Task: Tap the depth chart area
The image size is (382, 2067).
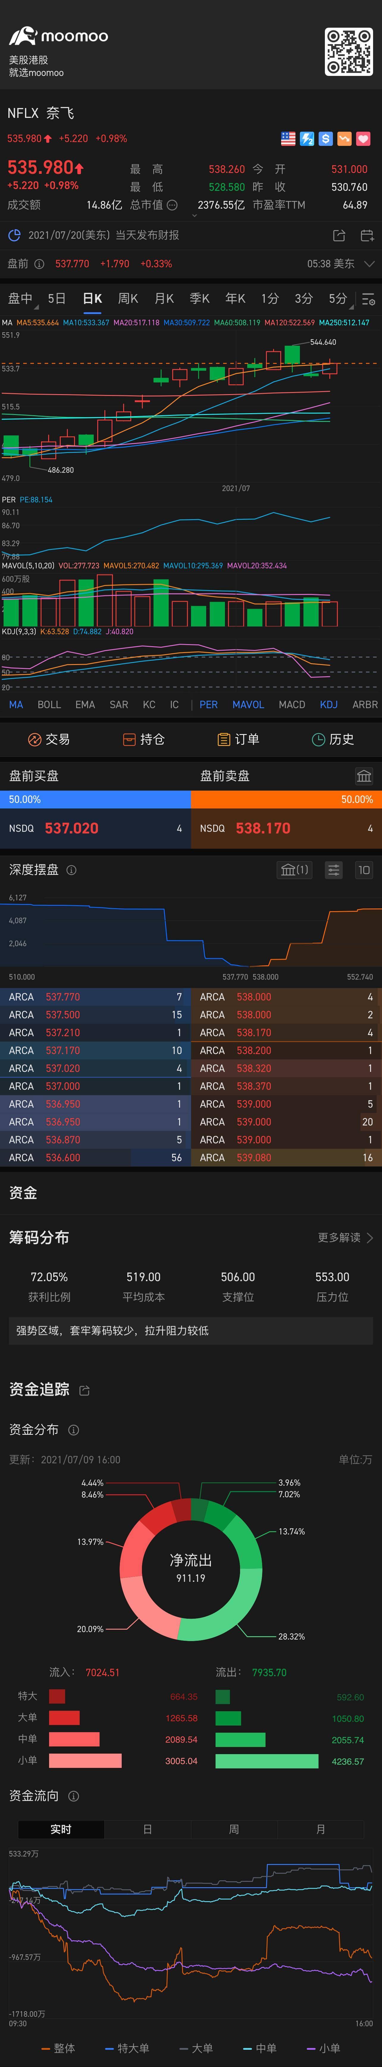Action: pyautogui.click(x=191, y=931)
